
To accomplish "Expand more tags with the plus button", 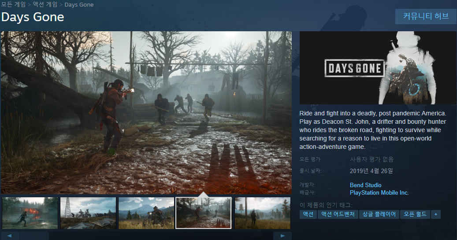I will [x=436, y=214].
